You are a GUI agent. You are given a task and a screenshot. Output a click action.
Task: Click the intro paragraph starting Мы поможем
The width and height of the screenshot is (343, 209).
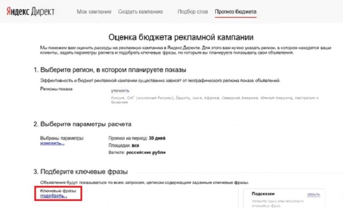click(x=186, y=50)
